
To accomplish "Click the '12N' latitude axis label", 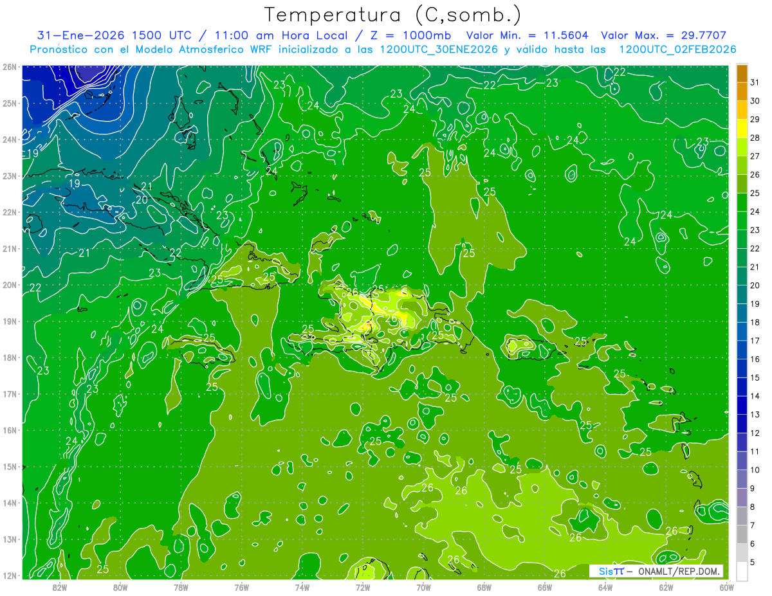I will pyautogui.click(x=10, y=575).
